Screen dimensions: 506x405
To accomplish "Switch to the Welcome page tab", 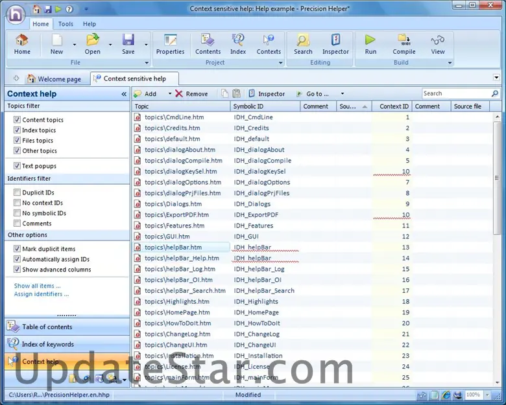I will (54, 78).
